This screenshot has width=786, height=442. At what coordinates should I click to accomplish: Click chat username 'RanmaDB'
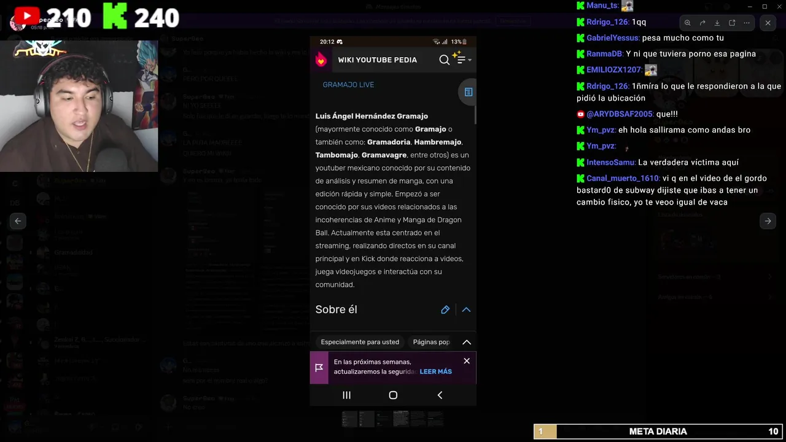tap(604, 54)
